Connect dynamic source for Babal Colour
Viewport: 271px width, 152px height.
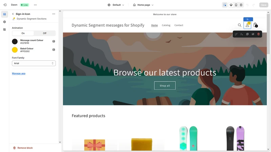54,50
